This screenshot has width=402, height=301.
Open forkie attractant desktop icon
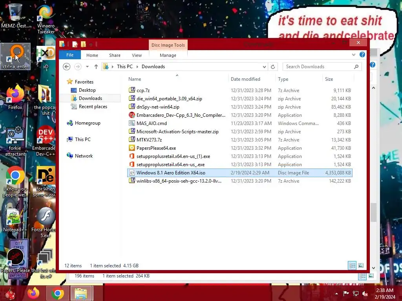(x=15, y=141)
